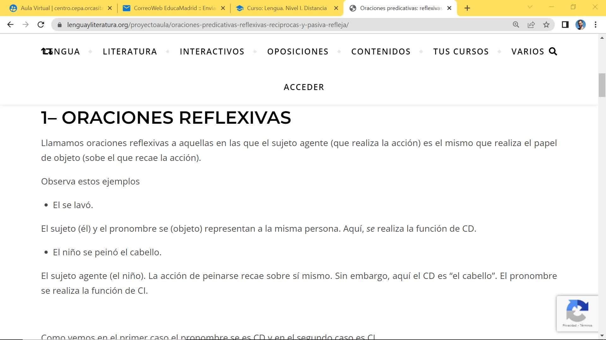This screenshot has height=340, width=606.
Task: Share this page via share icon
Action: 531,25
